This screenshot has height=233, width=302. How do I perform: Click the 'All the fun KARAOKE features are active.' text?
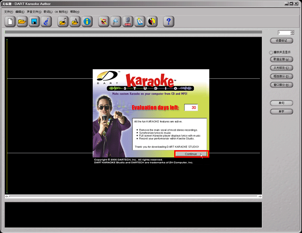tap(158, 122)
